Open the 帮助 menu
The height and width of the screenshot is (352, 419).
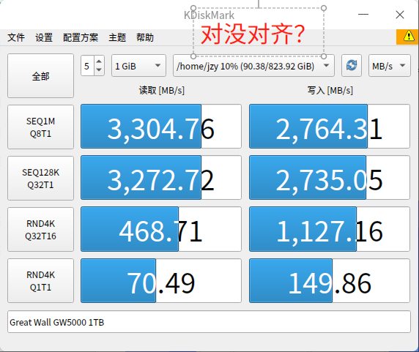[x=145, y=37]
